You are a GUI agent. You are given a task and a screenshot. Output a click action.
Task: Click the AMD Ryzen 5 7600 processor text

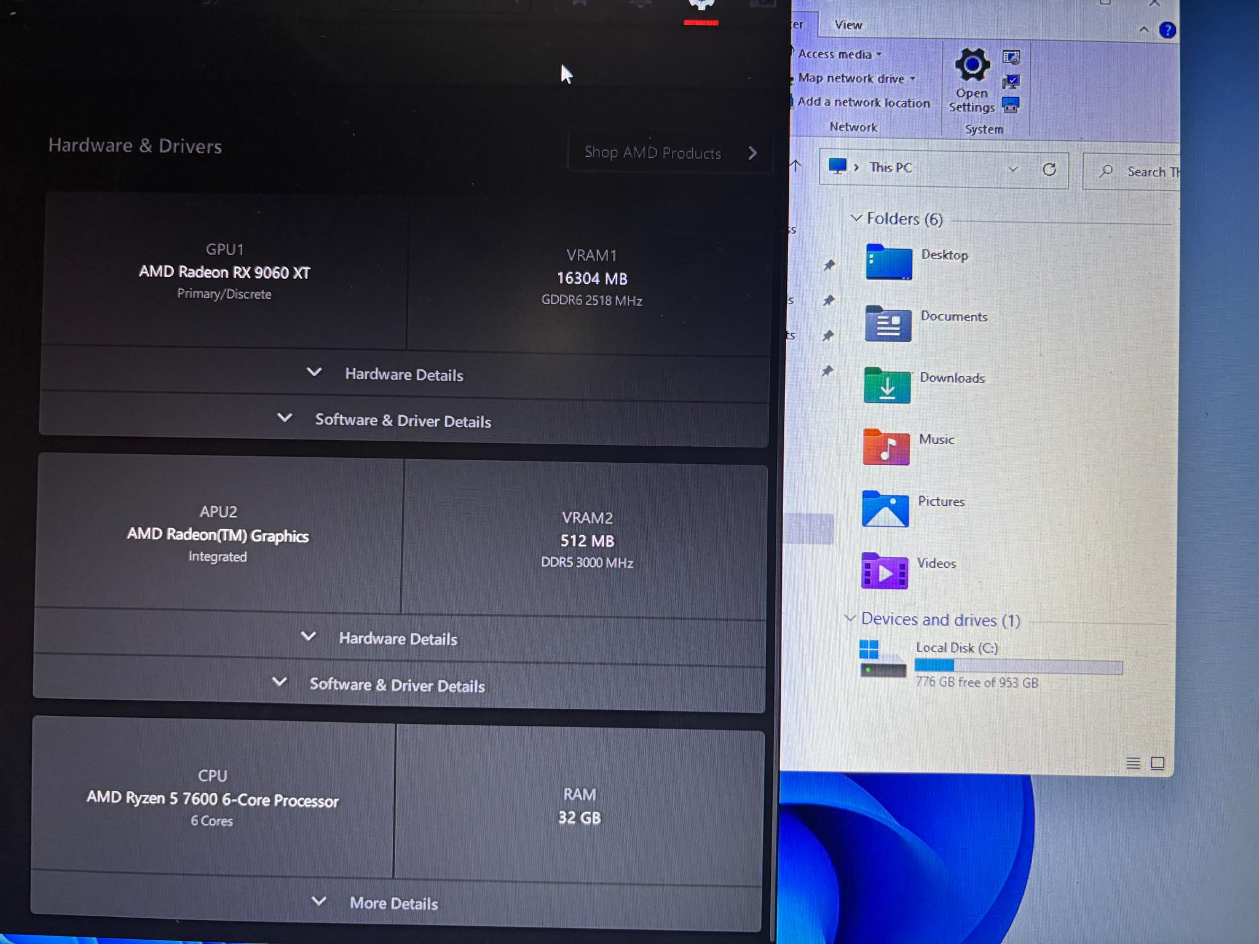coord(213,798)
